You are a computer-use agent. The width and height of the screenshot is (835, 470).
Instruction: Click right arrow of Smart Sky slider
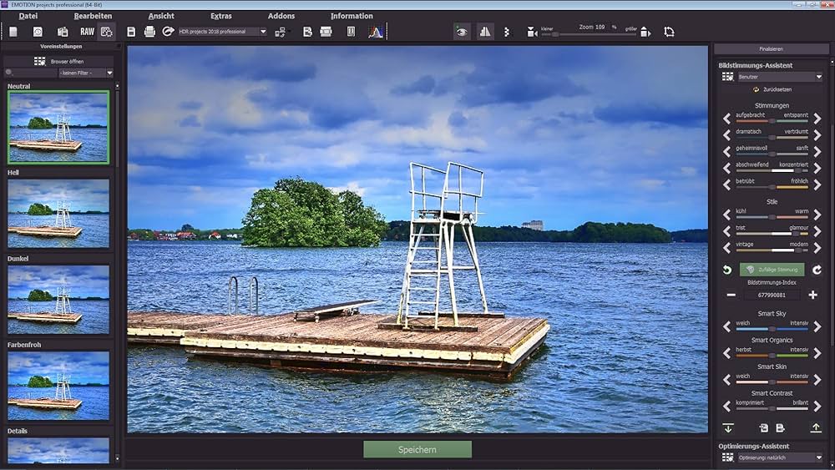(x=817, y=326)
